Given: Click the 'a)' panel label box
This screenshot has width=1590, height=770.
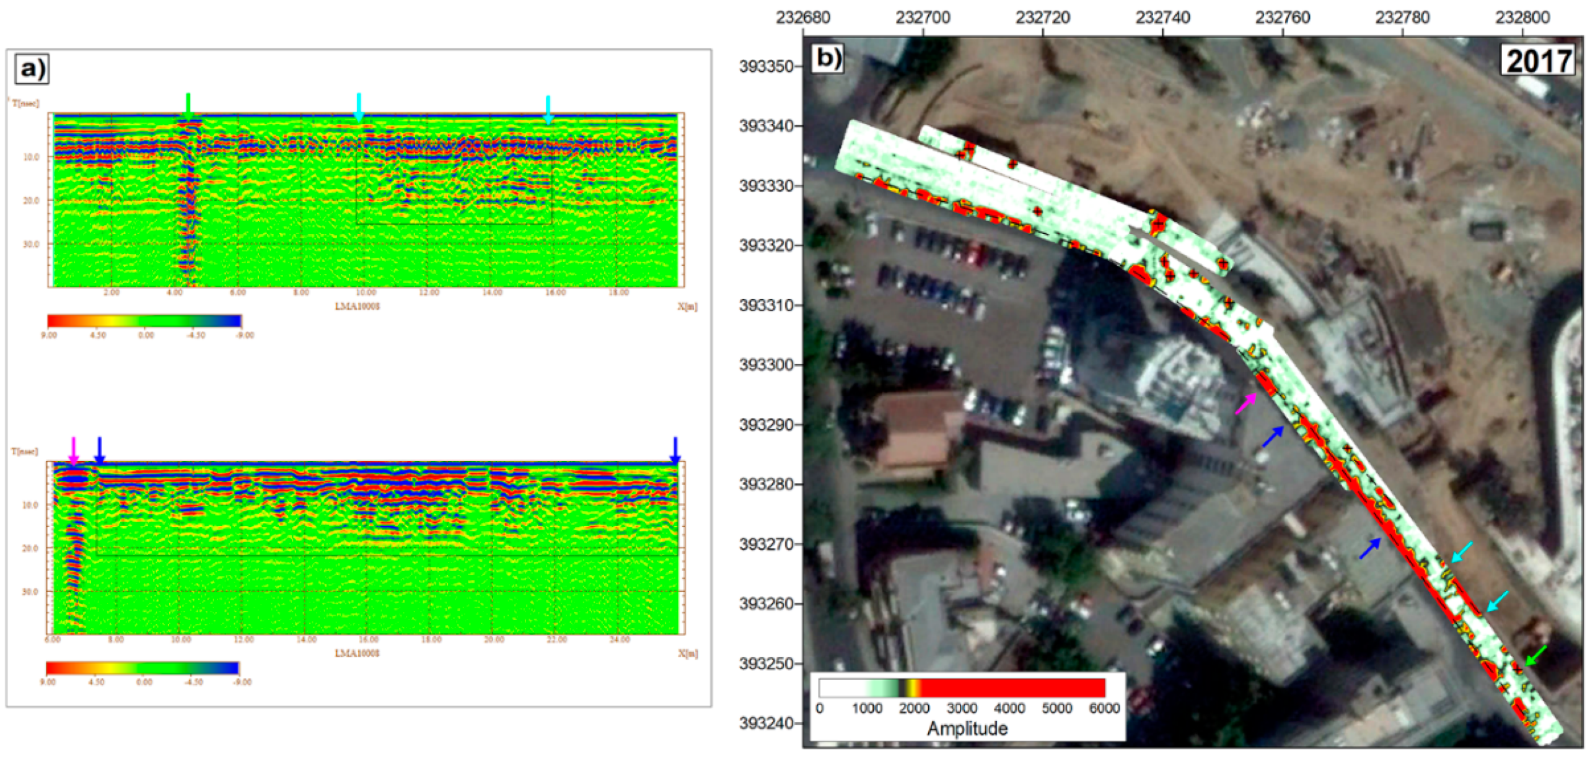Looking at the screenshot, I should [32, 69].
